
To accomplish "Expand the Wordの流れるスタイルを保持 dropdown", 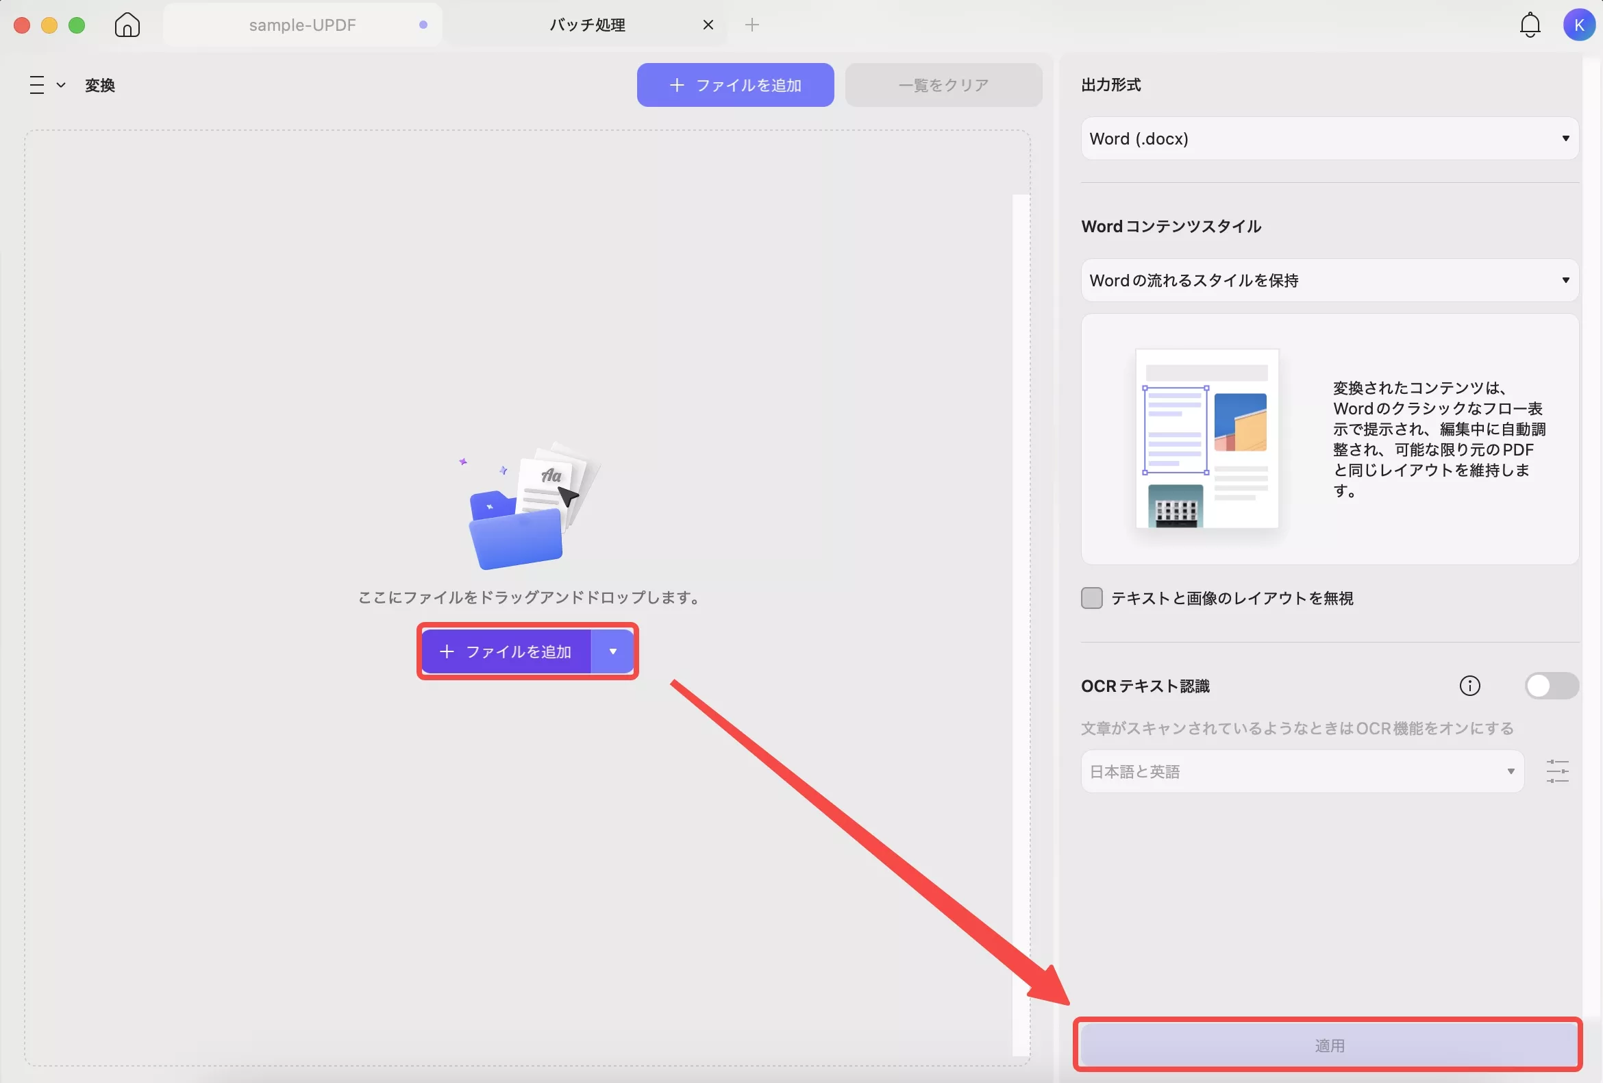I will [1328, 280].
